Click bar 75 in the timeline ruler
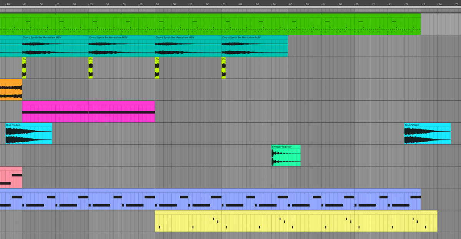 point(457,3)
